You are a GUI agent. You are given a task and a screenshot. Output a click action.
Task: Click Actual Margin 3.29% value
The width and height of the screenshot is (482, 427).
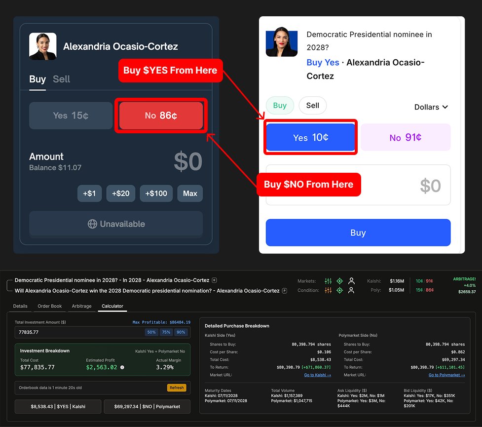[x=165, y=367]
